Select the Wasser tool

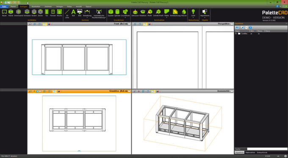184,13
